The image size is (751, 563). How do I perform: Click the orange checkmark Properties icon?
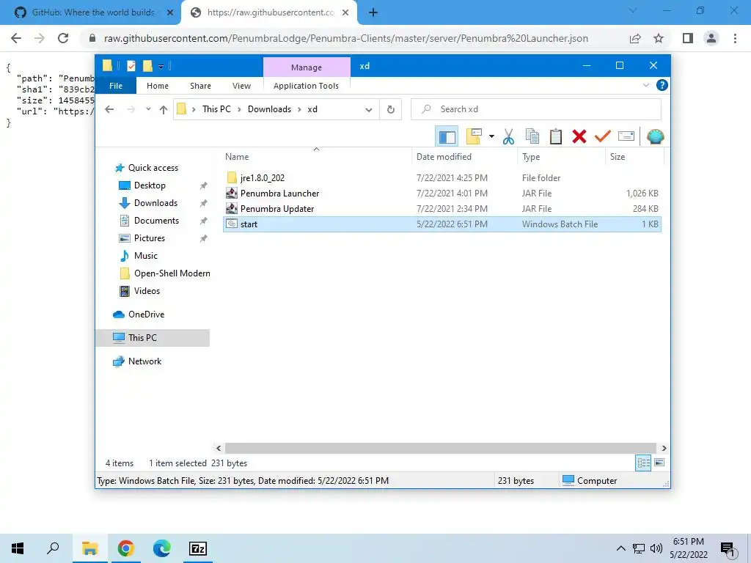tap(603, 137)
